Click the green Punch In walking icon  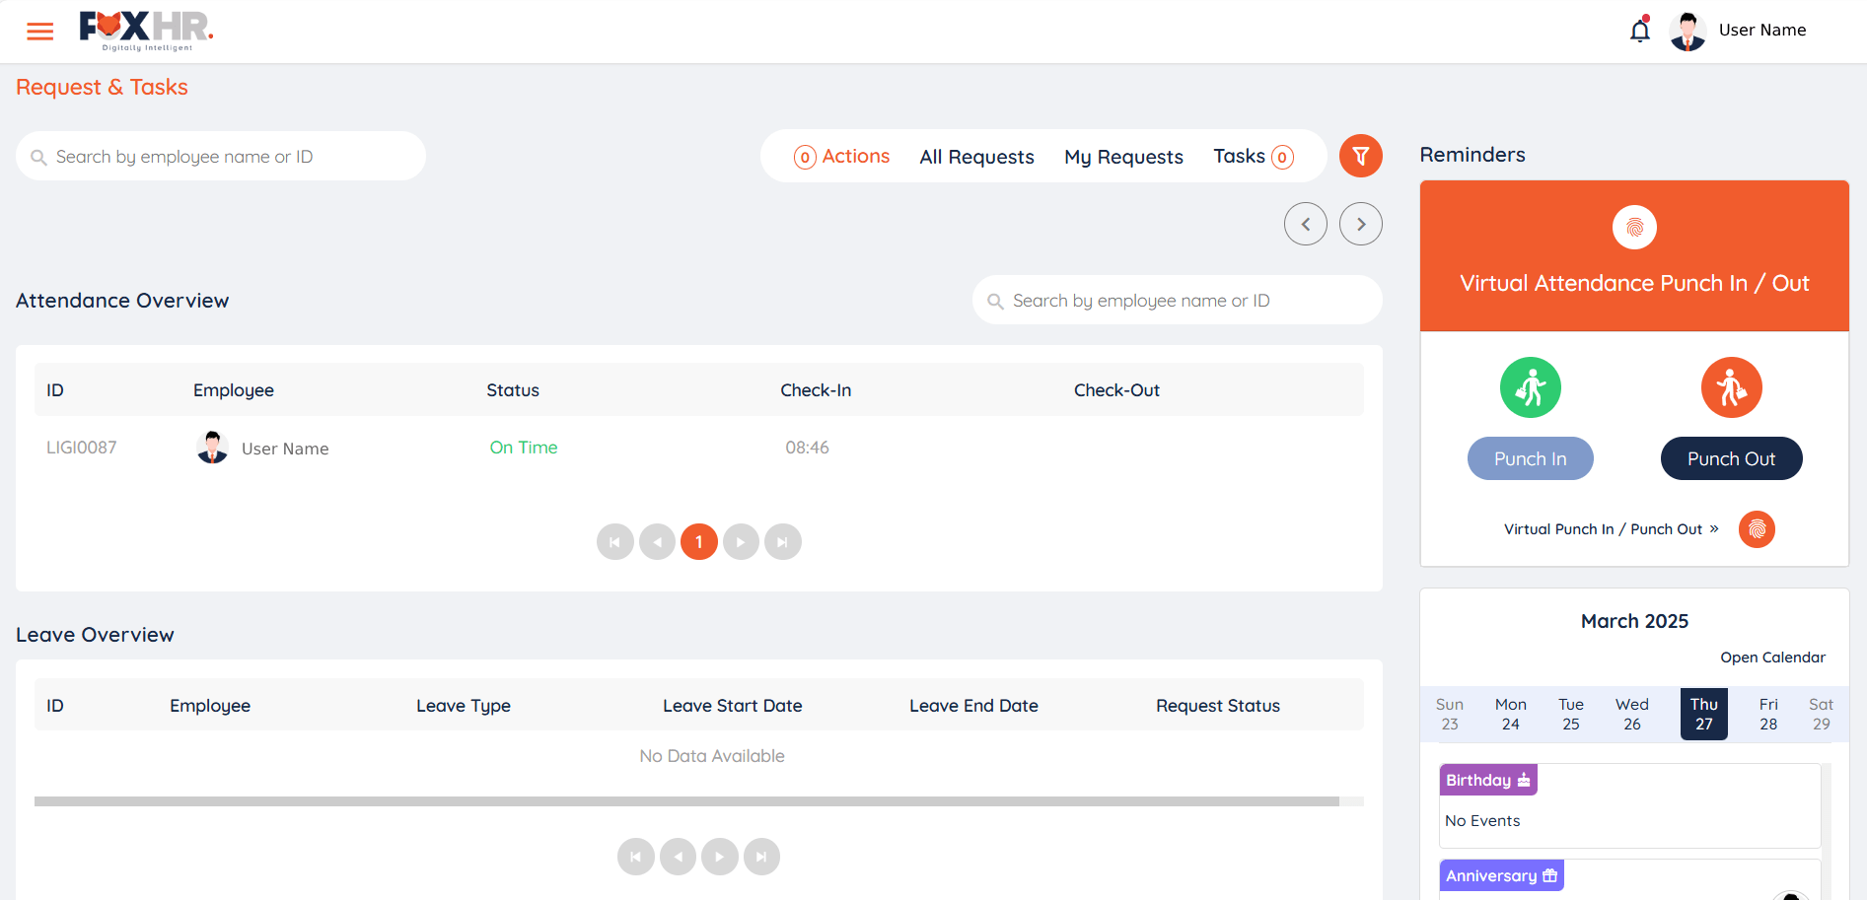[1530, 387]
